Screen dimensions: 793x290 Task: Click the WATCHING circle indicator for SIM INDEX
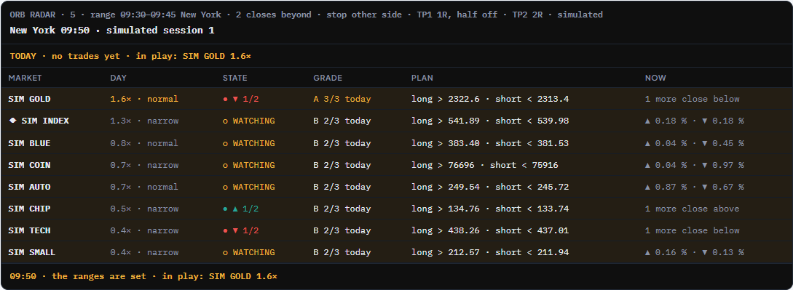point(225,121)
